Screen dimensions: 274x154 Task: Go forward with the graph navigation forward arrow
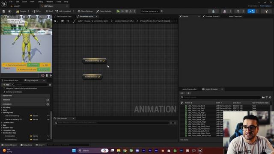point(68,21)
